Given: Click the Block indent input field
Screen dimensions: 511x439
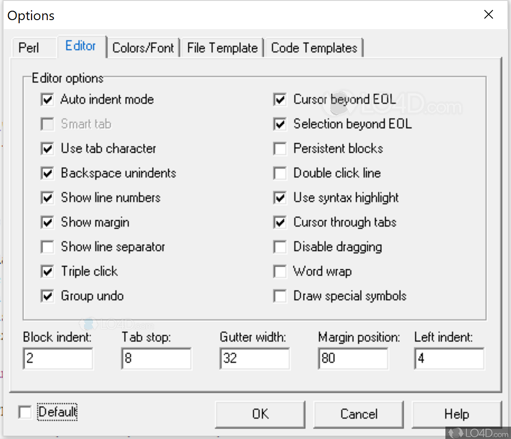Looking at the screenshot, I should [58, 359].
